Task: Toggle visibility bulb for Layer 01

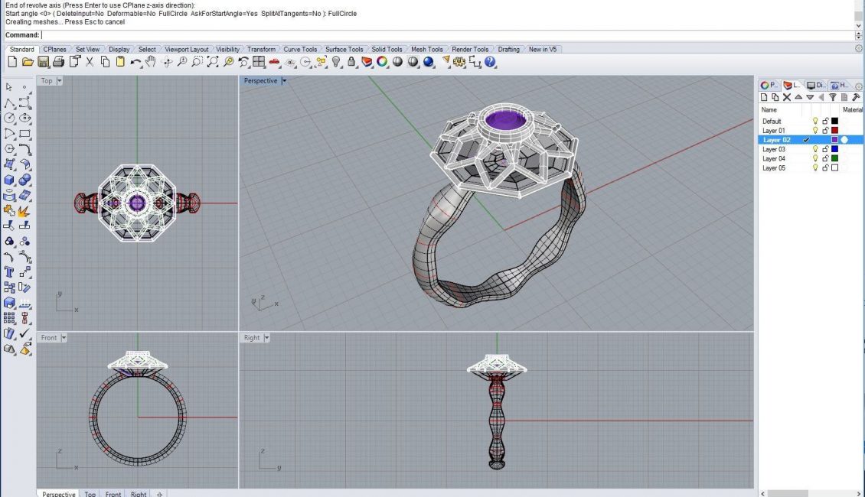Action: (815, 131)
